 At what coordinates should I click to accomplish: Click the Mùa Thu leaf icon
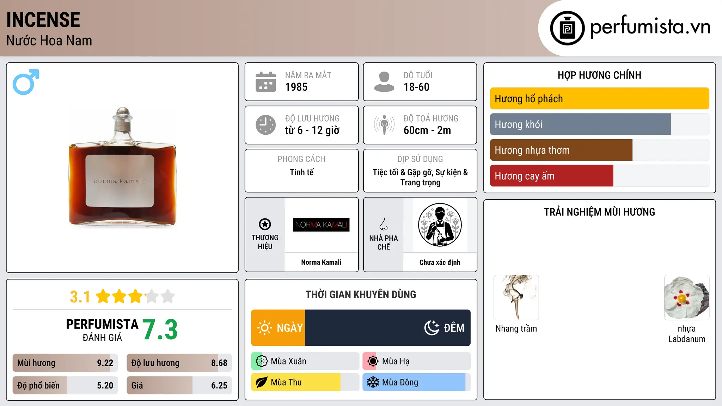coord(262,382)
